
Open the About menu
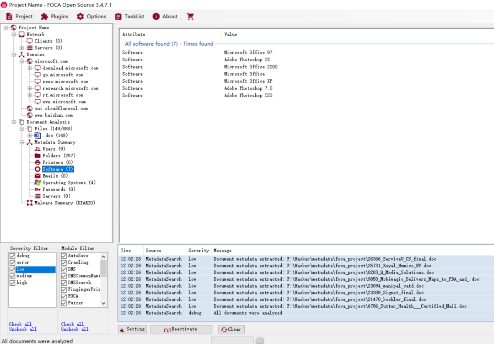165,16
